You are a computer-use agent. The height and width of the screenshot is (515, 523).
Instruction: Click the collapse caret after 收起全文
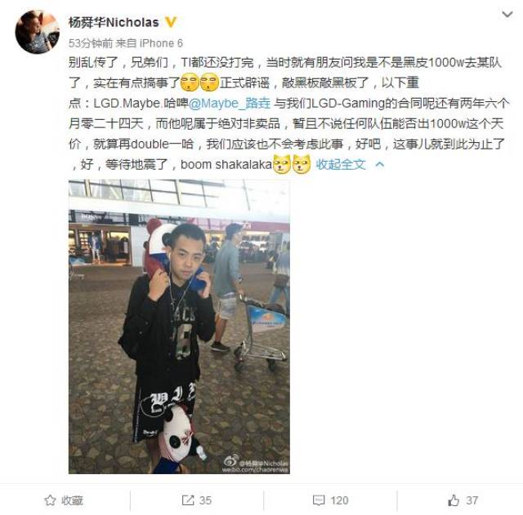tap(379, 164)
